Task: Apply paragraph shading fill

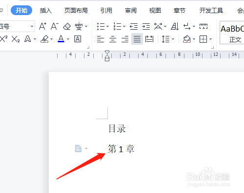Action: (x=187, y=39)
